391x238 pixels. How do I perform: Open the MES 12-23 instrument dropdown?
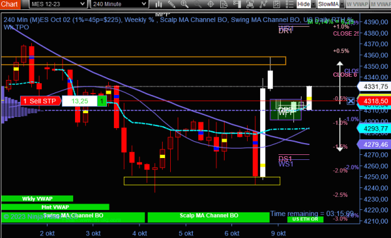(x=58, y=4)
